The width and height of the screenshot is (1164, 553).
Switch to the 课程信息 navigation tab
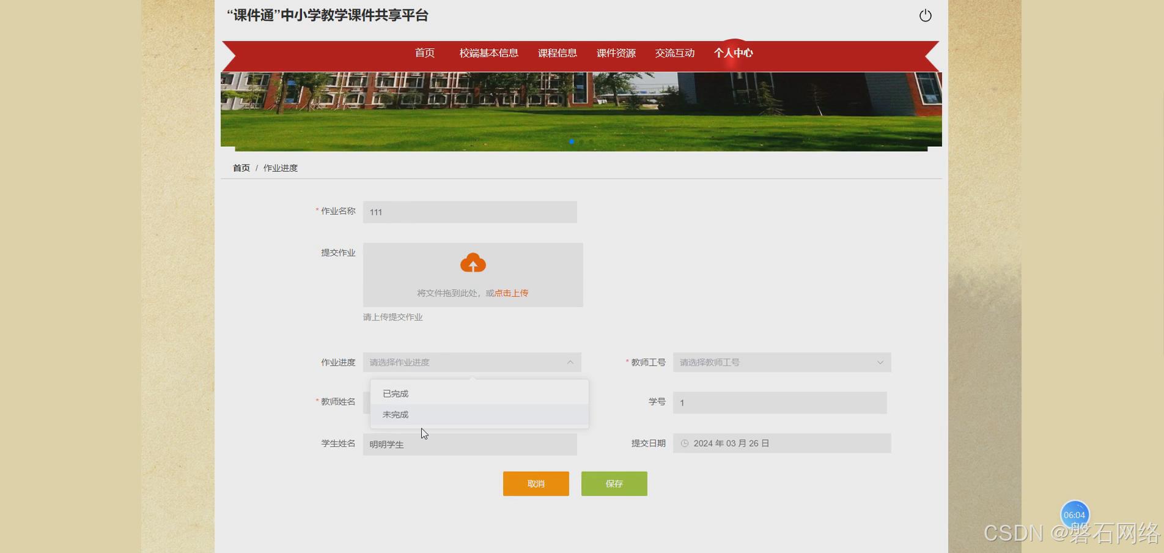[557, 53]
